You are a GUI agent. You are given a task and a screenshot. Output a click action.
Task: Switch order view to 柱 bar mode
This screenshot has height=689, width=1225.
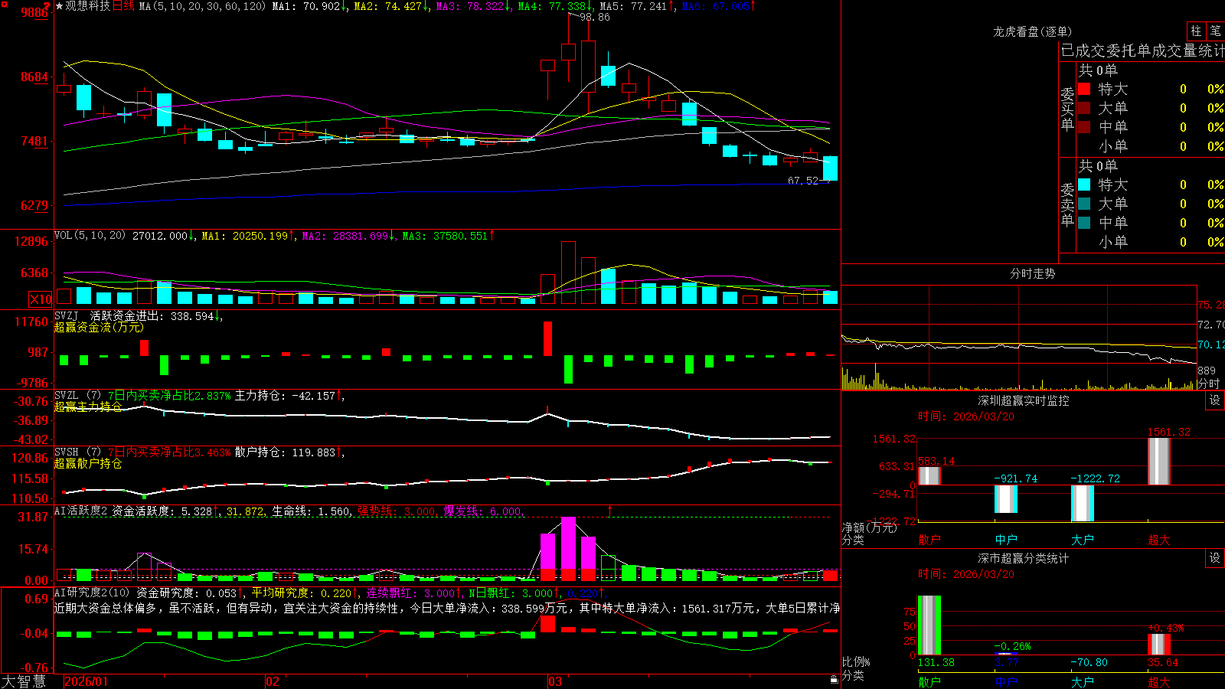1196,31
